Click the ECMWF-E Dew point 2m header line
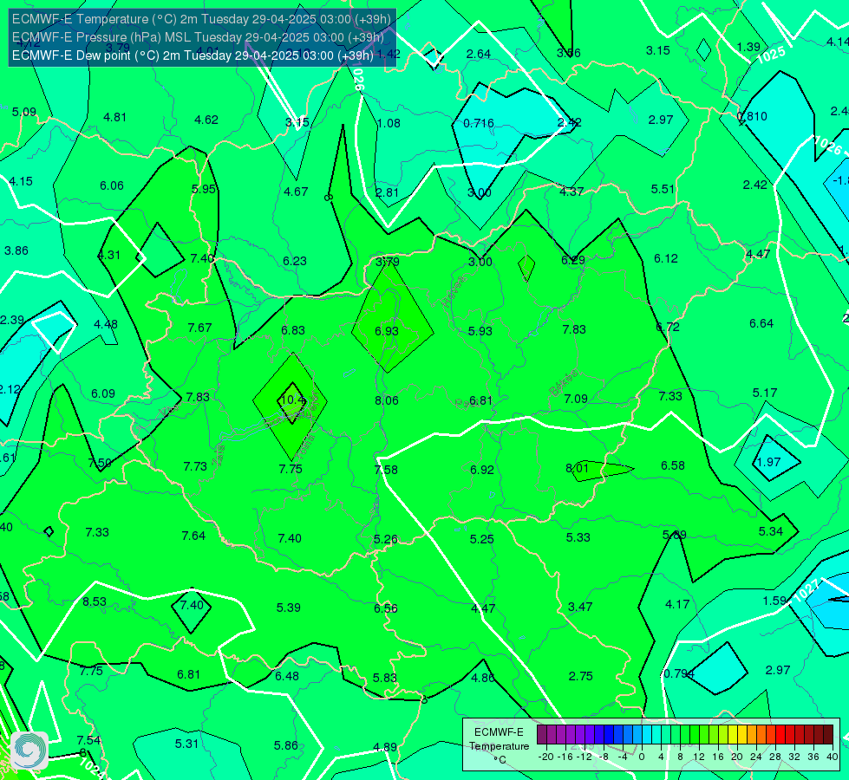This screenshot has height=780, width=849. click(193, 55)
